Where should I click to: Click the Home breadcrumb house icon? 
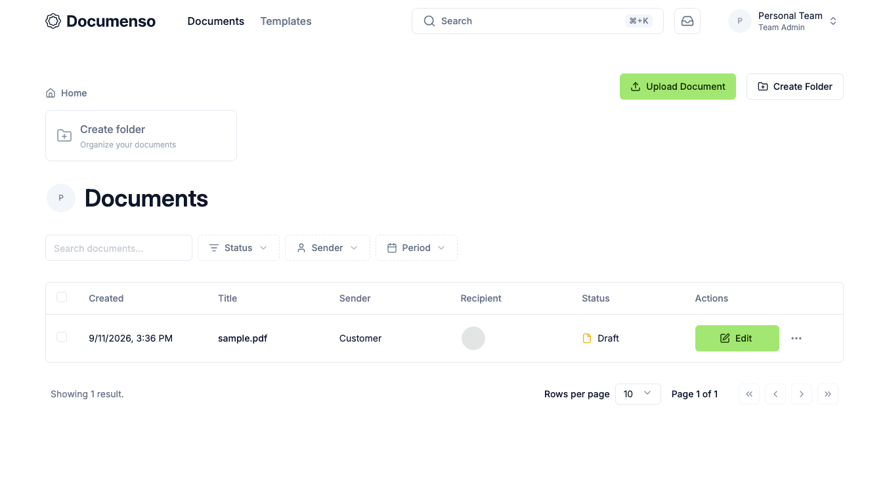coord(51,93)
